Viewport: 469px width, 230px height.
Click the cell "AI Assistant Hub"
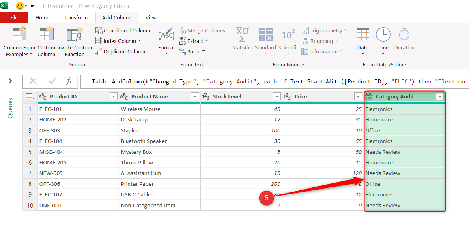pos(160,173)
